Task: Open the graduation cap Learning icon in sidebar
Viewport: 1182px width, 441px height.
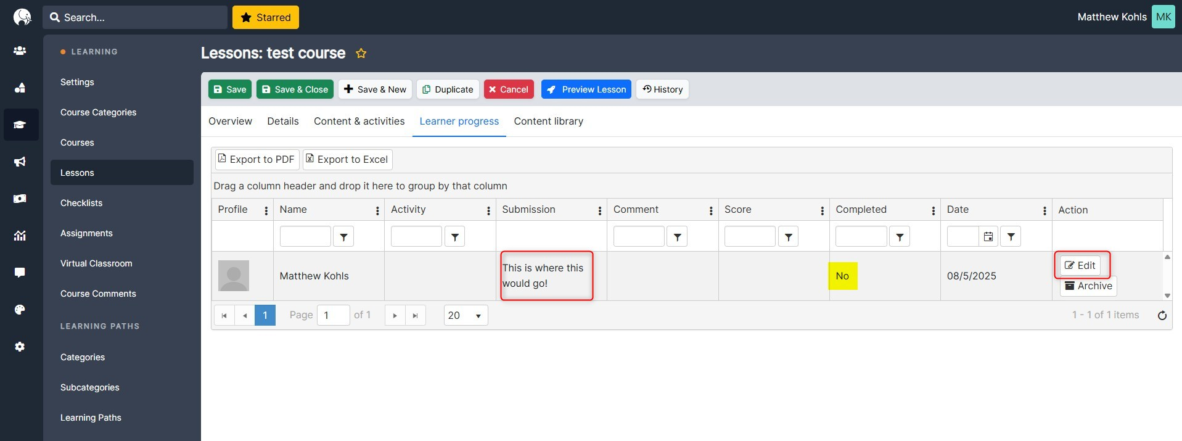Action: point(20,125)
